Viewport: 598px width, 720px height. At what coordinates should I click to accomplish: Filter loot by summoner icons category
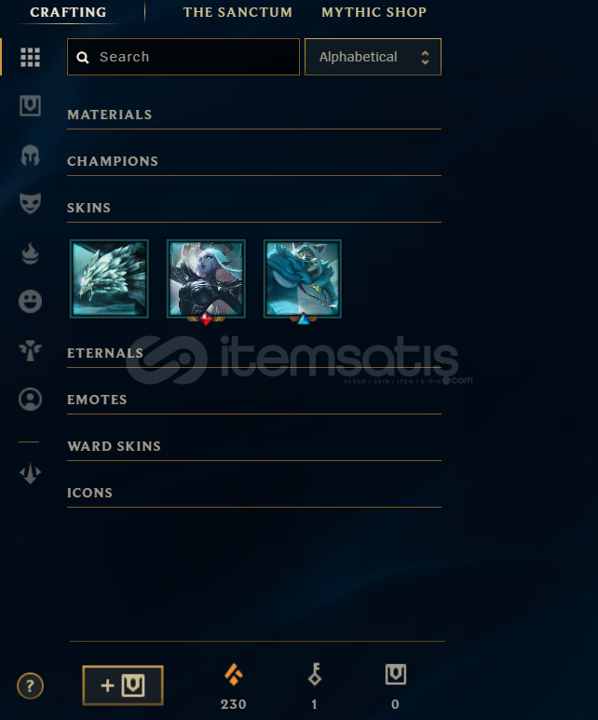click(31, 399)
